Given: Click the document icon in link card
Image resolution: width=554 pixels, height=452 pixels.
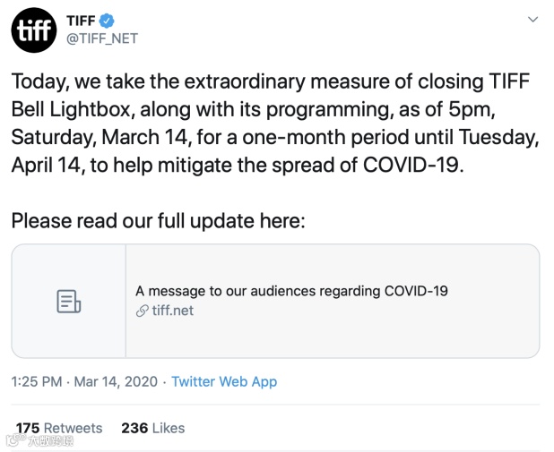Looking at the screenshot, I should click(x=69, y=302).
